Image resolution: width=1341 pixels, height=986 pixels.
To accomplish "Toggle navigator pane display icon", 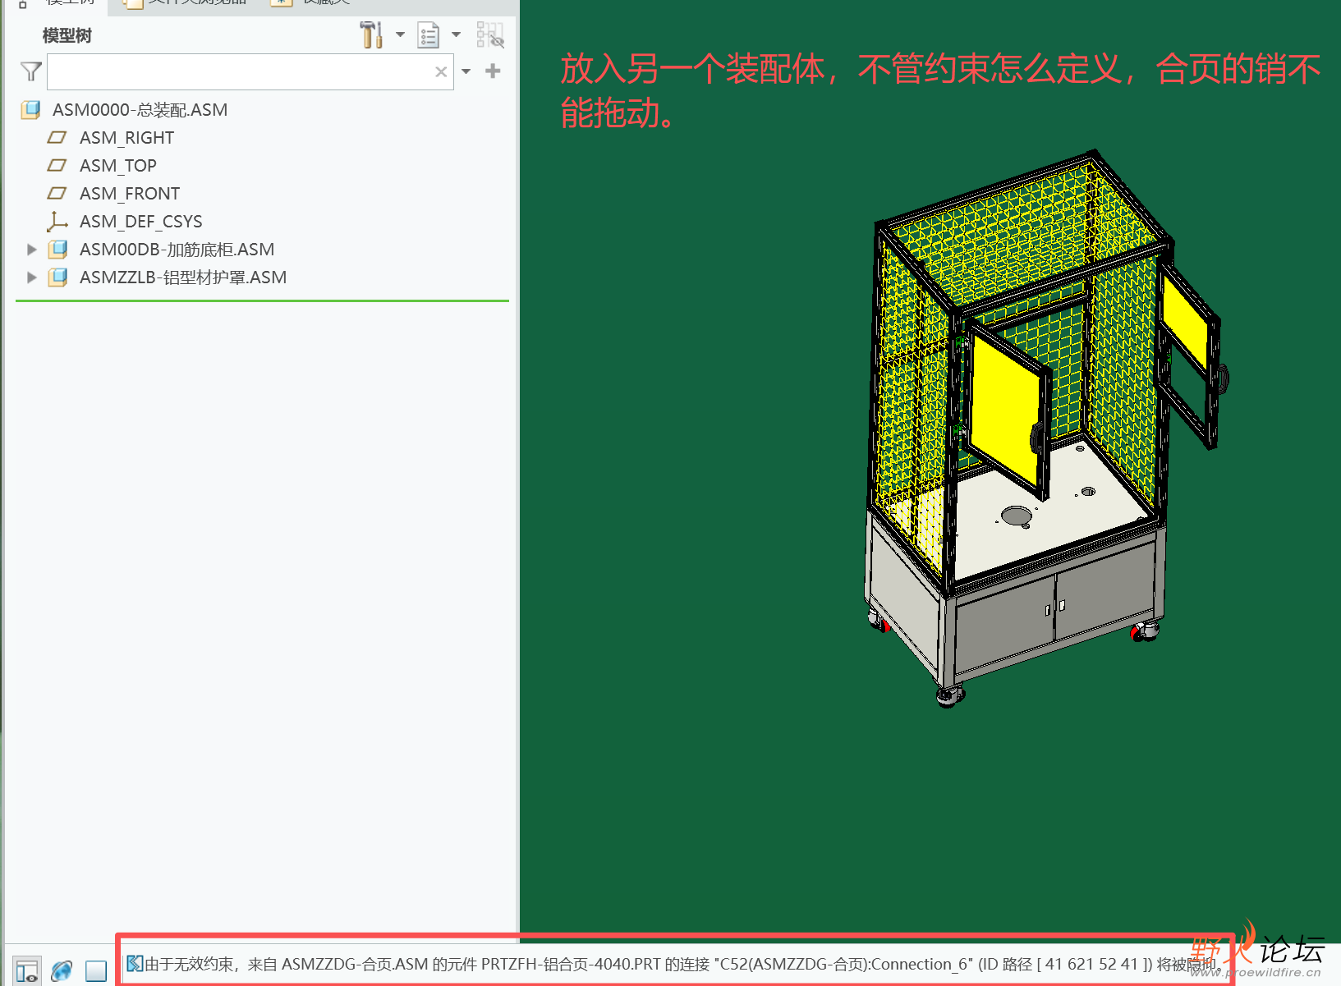I will coord(27,971).
